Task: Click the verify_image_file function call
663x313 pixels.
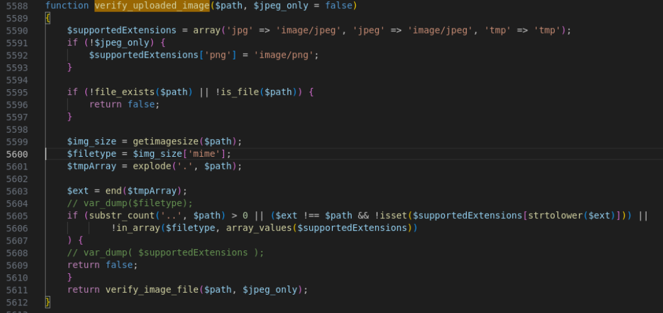Action: pyautogui.click(x=152, y=290)
